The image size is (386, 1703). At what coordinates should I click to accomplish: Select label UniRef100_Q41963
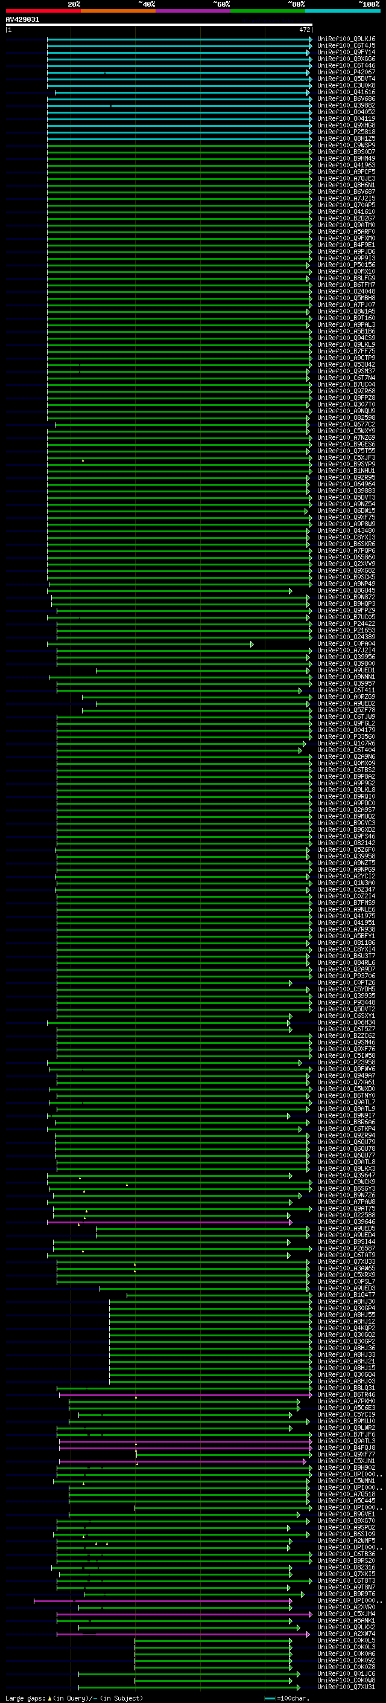[x=346, y=166]
